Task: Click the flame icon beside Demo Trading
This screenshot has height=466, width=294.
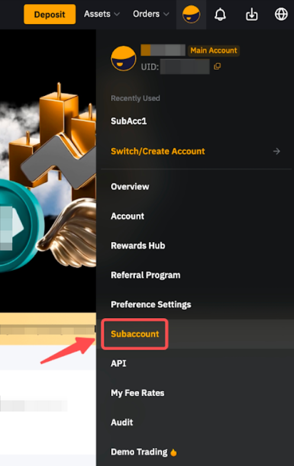Action: (173, 452)
